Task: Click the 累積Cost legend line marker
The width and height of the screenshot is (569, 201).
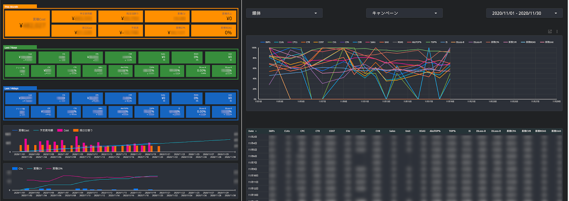Action: [15, 130]
